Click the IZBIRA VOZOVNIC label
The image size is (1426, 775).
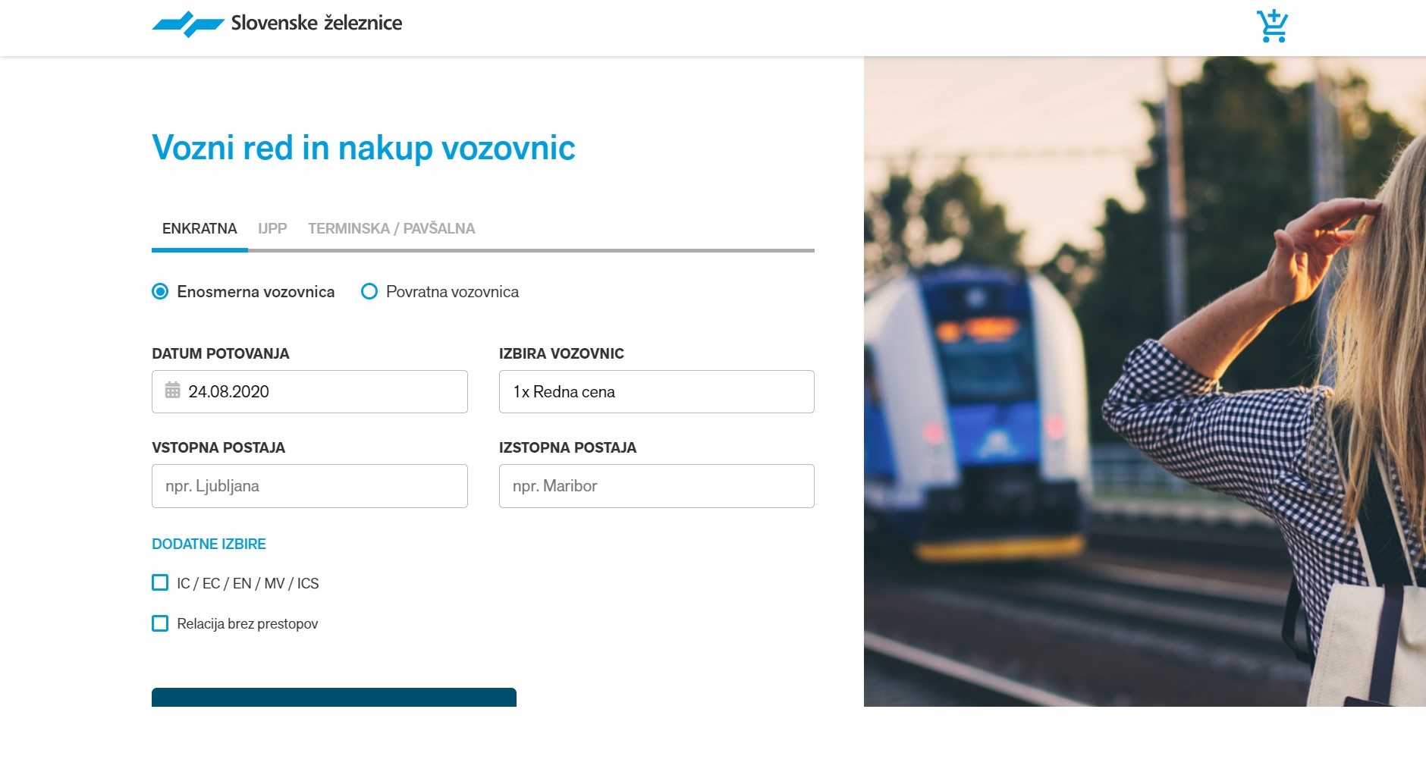click(561, 353)
